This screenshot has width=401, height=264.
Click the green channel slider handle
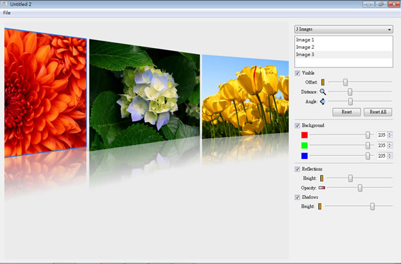pos(368,145)
